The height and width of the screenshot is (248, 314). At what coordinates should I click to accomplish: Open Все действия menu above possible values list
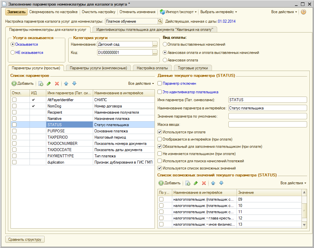[x=293, y=183]
